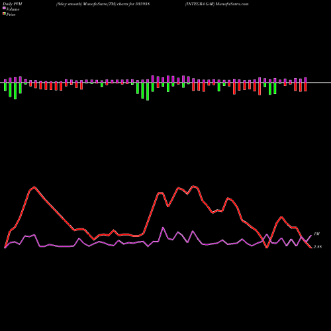
Task: Click the Price legend label
Action: point(11,15)
